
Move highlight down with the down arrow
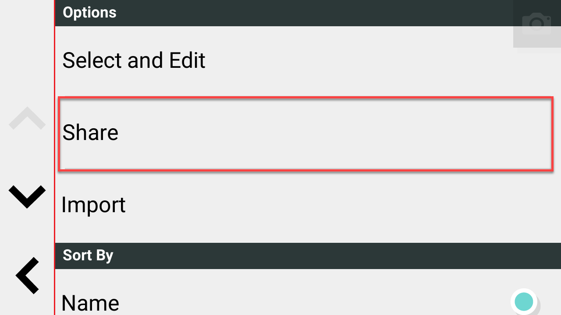[27, 197]
